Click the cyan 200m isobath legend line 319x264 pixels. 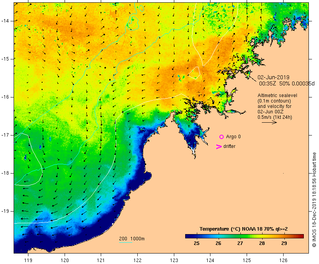click(x=126, y=242)
